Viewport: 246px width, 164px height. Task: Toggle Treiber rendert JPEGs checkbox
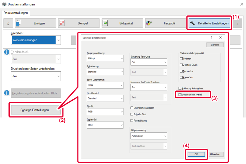point(180,95)
